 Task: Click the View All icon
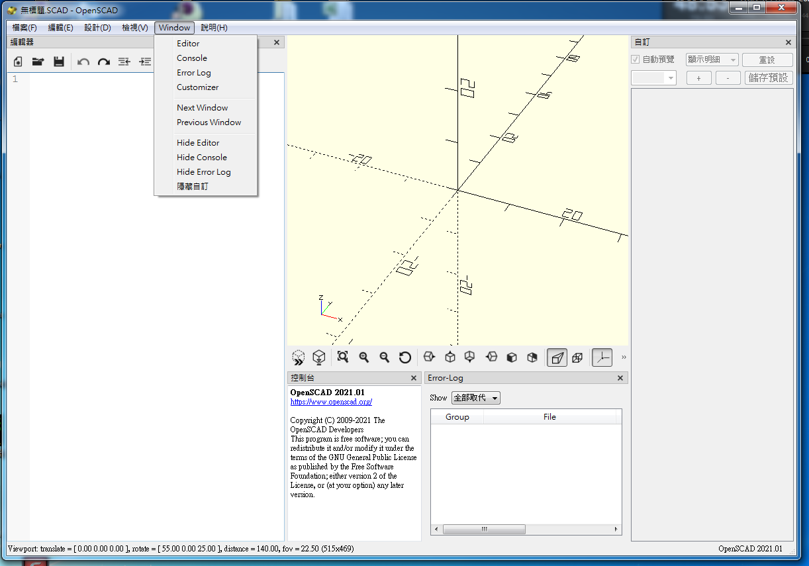tap(343, 357)
